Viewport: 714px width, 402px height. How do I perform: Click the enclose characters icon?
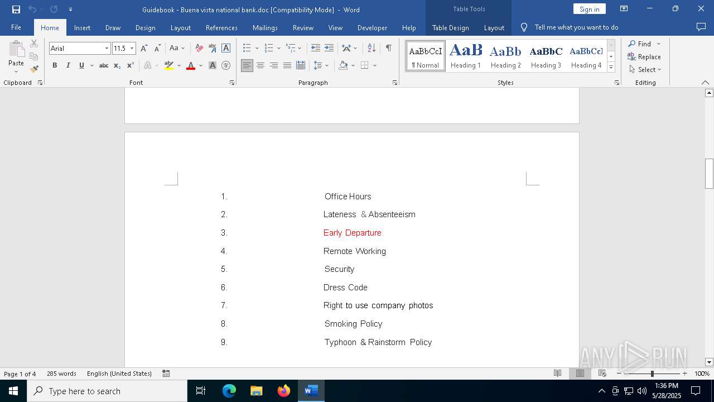point(226,65)
